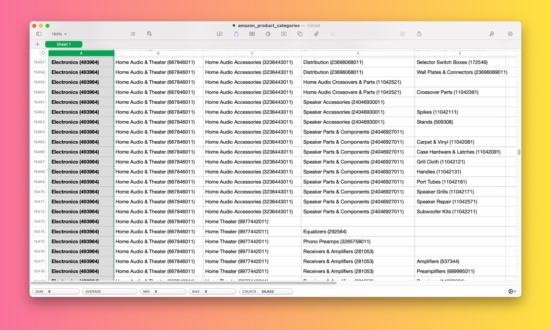Click the Insert toolbar icon with plus
Screen dimensions: 551x330
220,34
